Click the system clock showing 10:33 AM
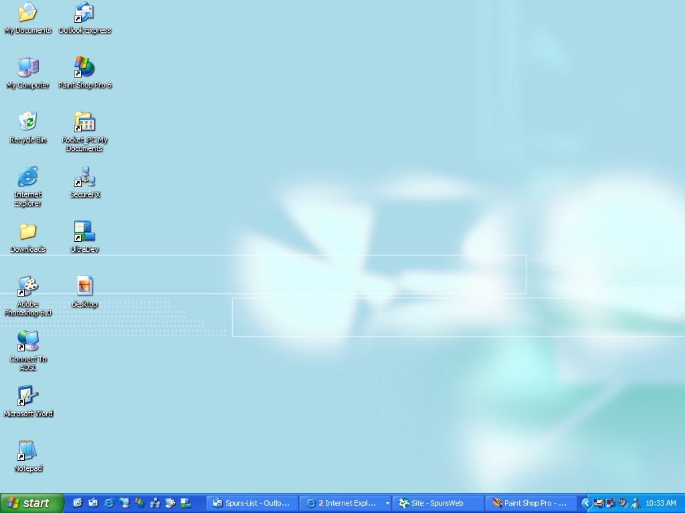The height and width of the screenshot is (513, 685). tap(660, 503)
